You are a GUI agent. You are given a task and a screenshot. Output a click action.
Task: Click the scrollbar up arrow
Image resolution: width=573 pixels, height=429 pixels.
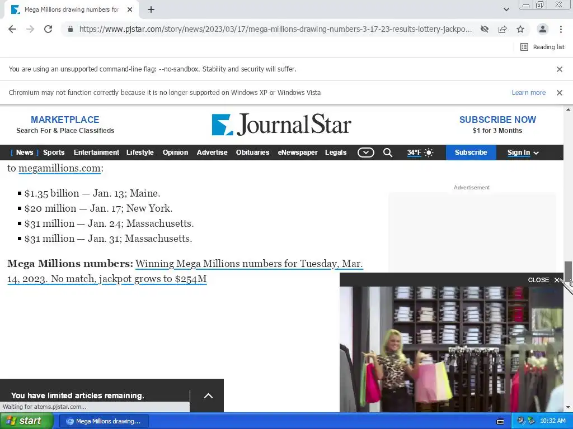pos(568,109)
